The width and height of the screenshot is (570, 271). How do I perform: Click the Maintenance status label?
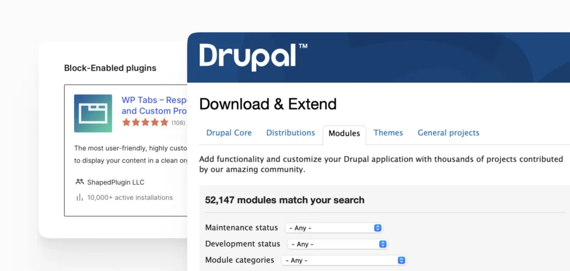coord(242,228)
